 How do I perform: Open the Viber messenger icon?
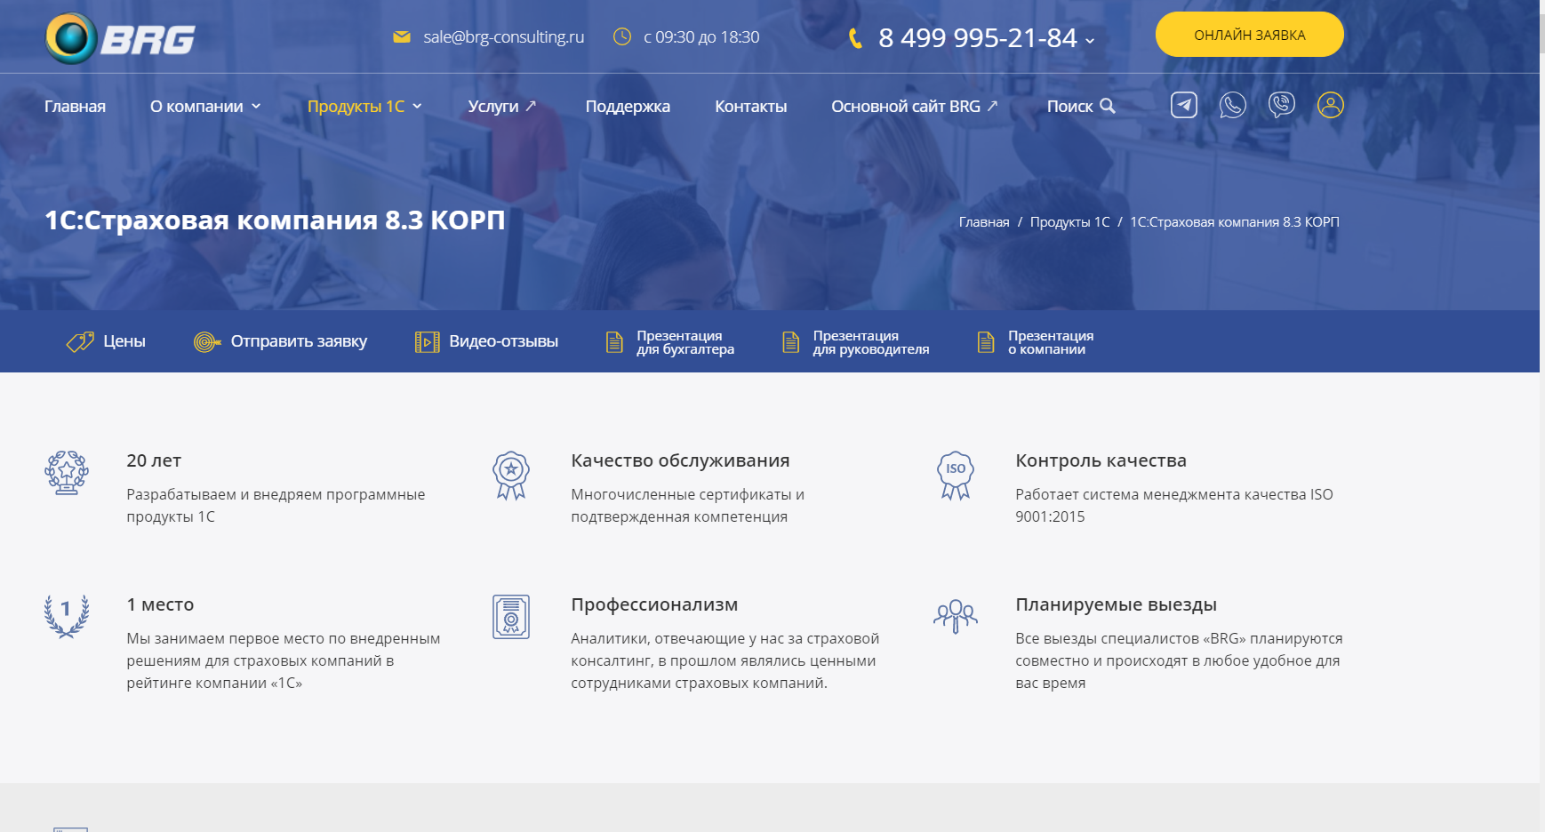(1281, 105)
